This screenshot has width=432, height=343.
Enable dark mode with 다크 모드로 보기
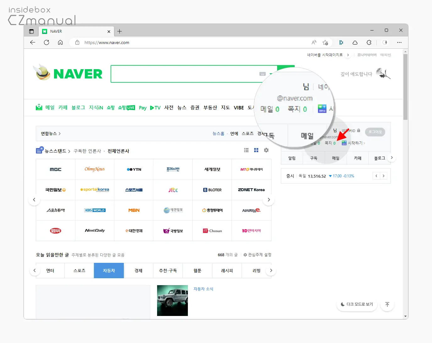tap(357, 304)
